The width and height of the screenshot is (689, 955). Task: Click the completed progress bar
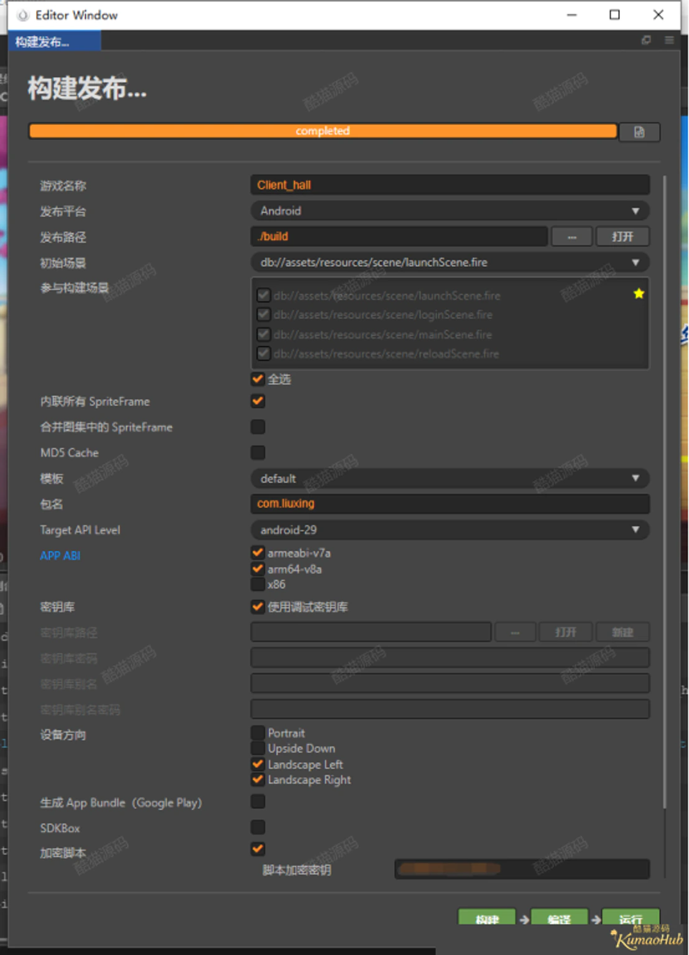[323, 131]
